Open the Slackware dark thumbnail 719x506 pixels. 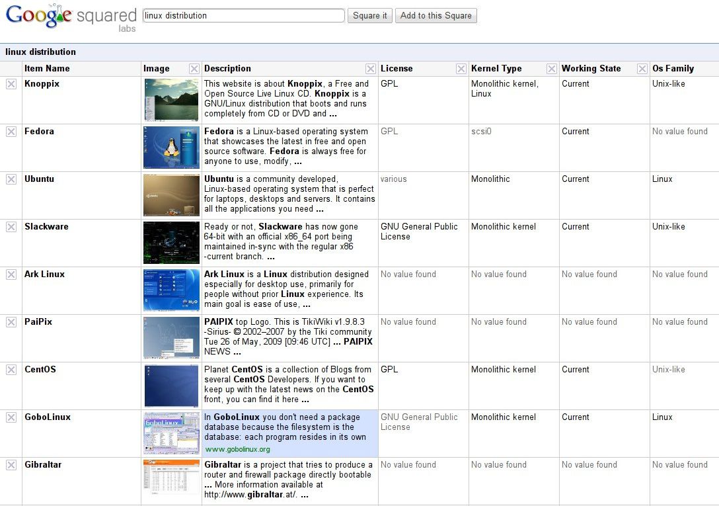point(172,243)
